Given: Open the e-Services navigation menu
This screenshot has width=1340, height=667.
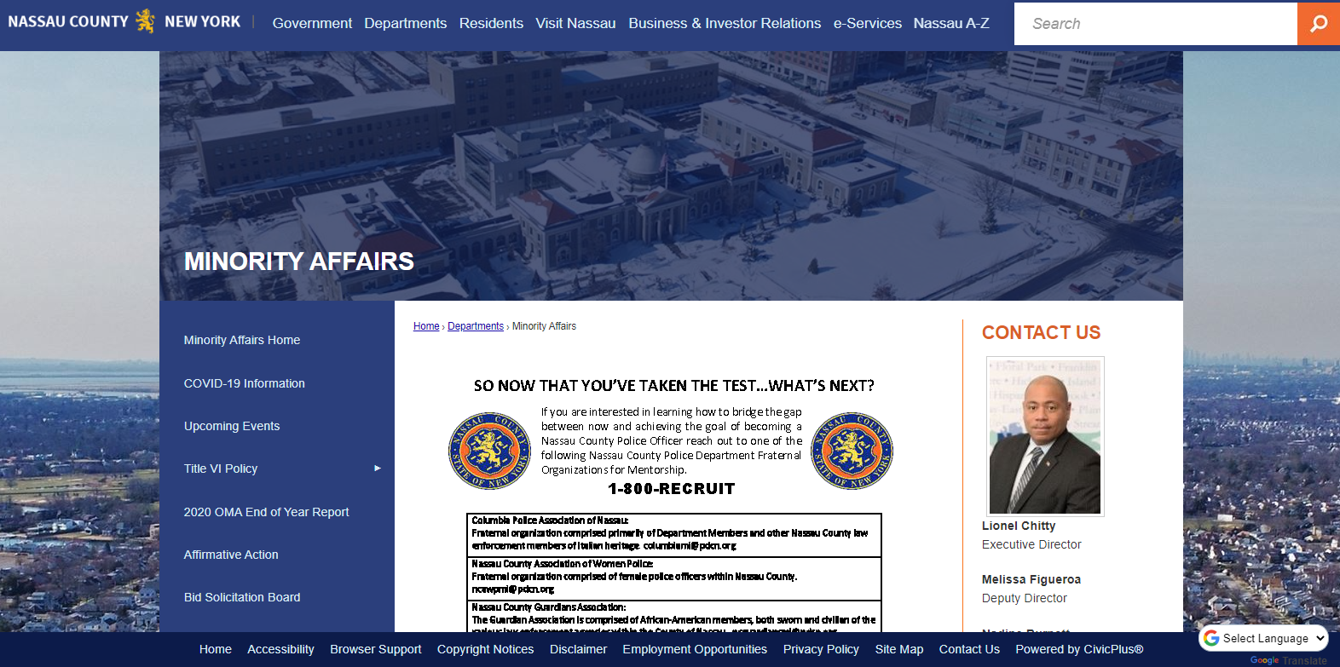Looking at the screenshot, I should point(867,23).
